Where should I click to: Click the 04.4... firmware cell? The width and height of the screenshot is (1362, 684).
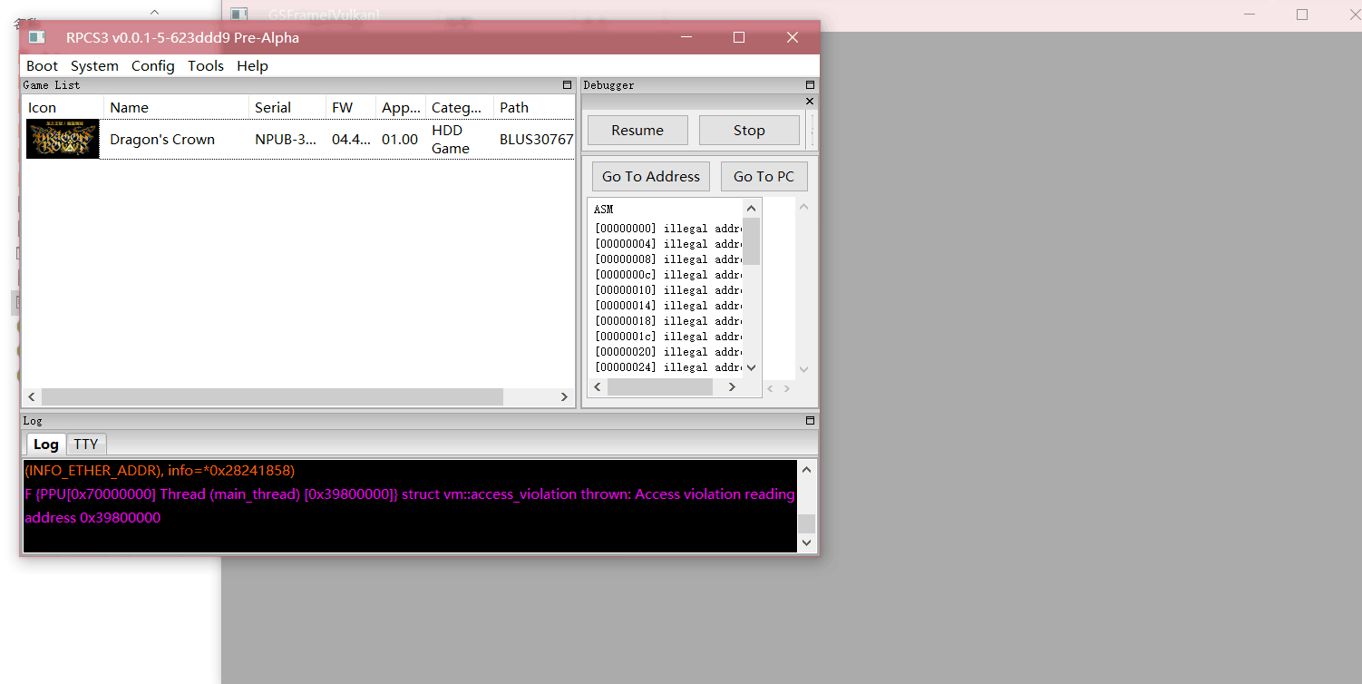(351, 140)
